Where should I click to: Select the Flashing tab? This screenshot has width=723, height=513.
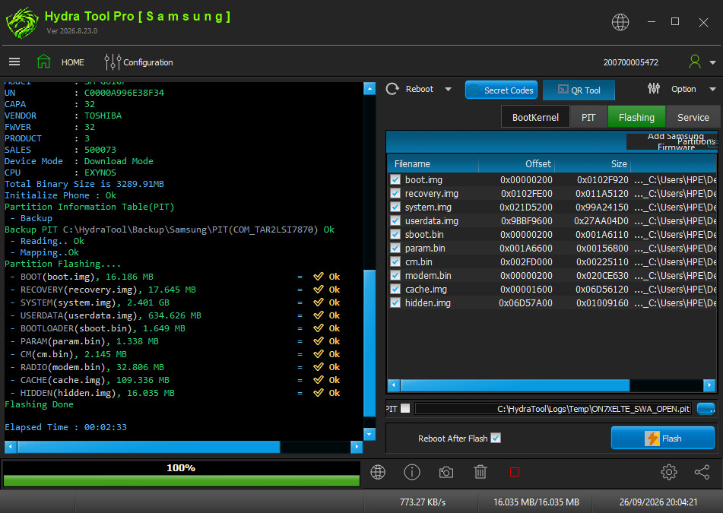(636, 117)
